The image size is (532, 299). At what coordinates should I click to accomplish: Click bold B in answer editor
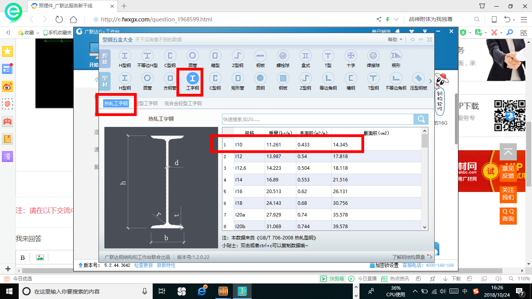(23, 257)
